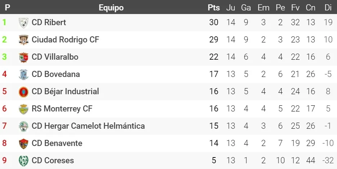Click the Equipo column header
337x169 pixels.
pyautogui.click(x=111, y=8)
